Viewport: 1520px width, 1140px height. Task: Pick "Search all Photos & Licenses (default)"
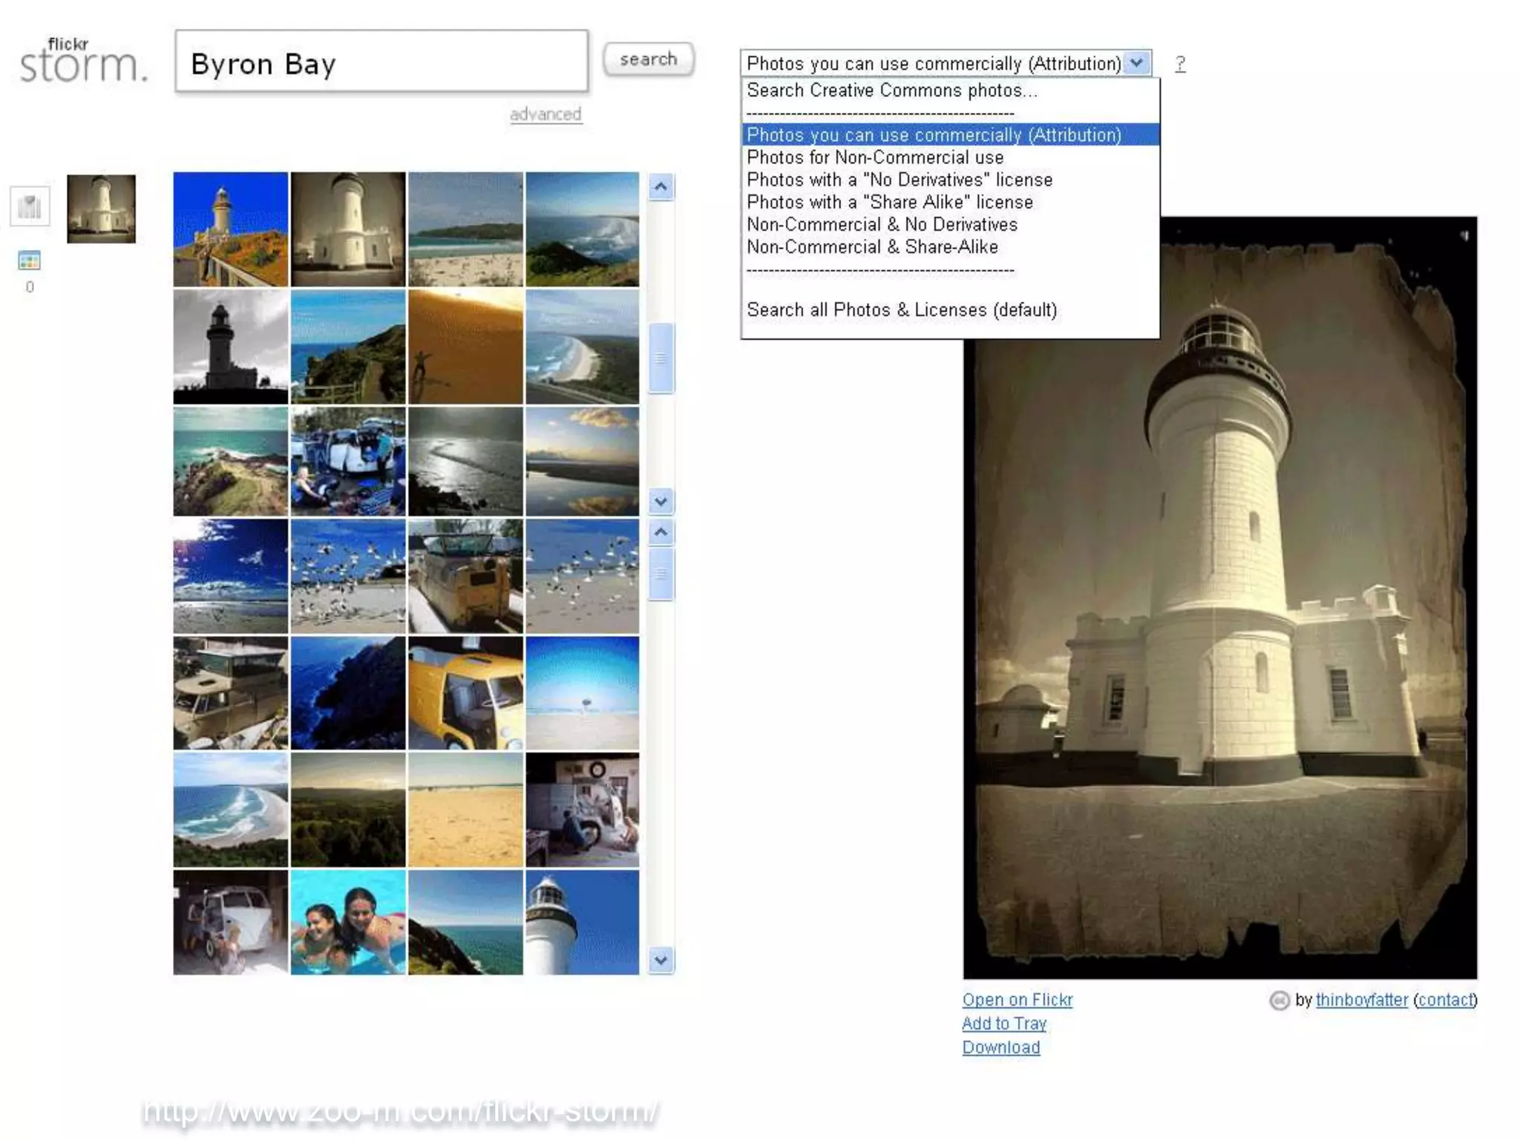click(901, 309)
